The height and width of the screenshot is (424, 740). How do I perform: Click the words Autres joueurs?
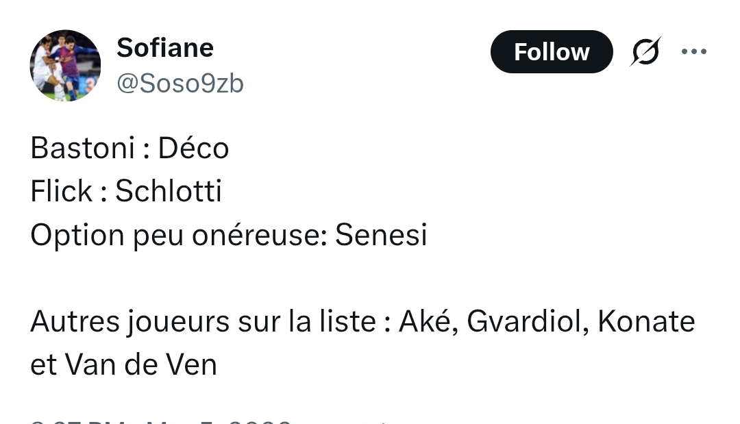129,321
